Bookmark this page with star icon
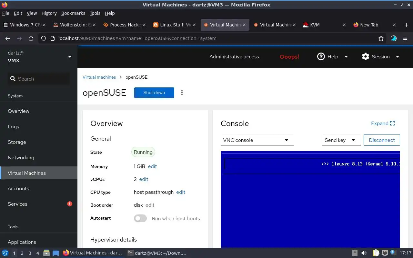 pos(381,38)
